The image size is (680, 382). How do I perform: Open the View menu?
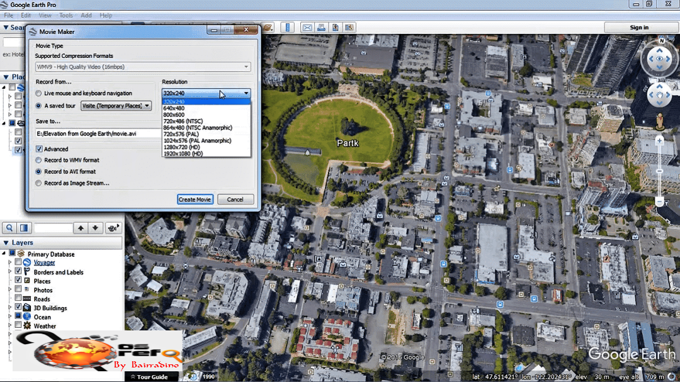[x=45, y=15]
